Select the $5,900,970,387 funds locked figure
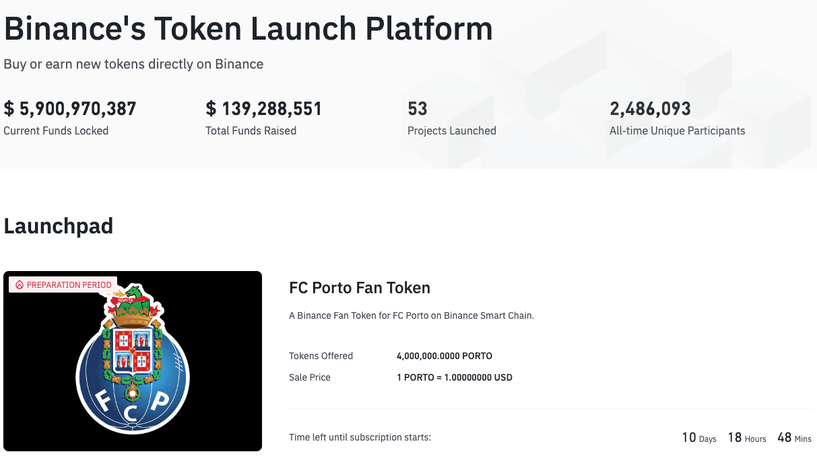 click(x=70, y=109)
